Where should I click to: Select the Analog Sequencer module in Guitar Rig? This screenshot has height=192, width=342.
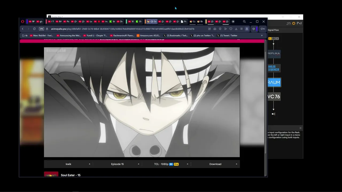click(x=274, y=68)
